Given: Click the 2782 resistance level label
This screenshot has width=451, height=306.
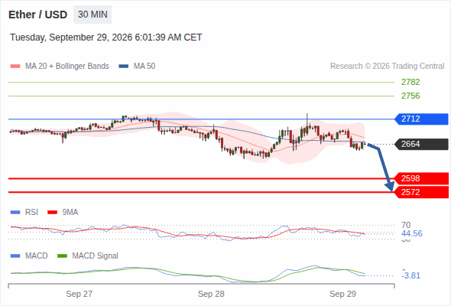Looking at the screenshot, I should coord(410,82).
